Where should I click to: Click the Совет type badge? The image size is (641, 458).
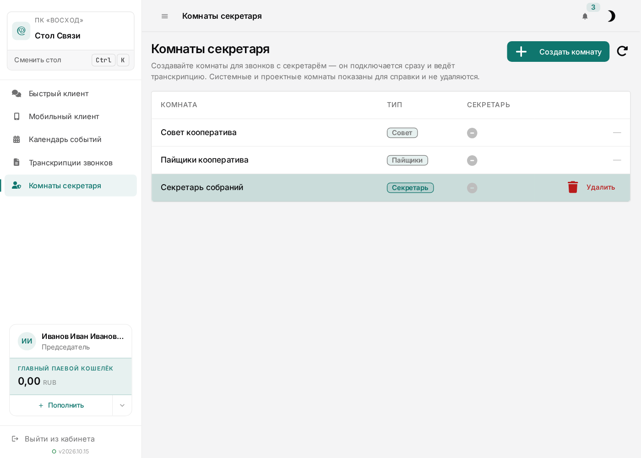coord(402,133)
